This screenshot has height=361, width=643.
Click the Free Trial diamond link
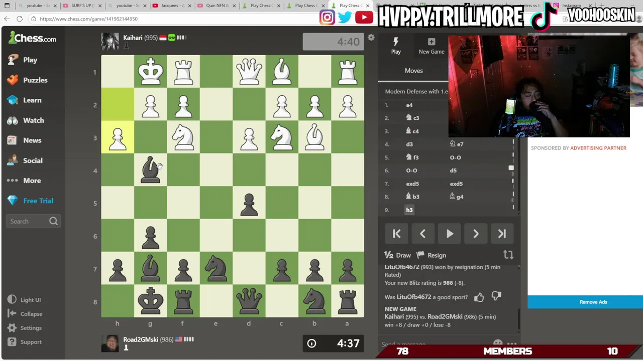pyautogui.click(x=30, y=201)
